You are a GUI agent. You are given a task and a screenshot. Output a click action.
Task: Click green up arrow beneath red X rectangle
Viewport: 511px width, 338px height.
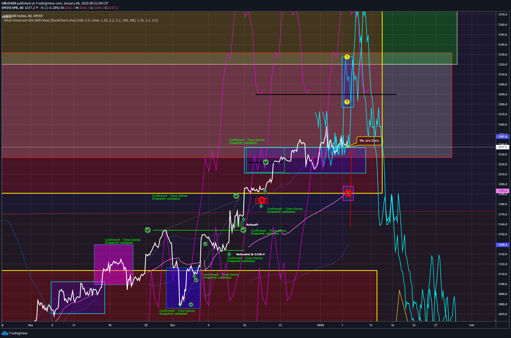[x=261, y=206]
